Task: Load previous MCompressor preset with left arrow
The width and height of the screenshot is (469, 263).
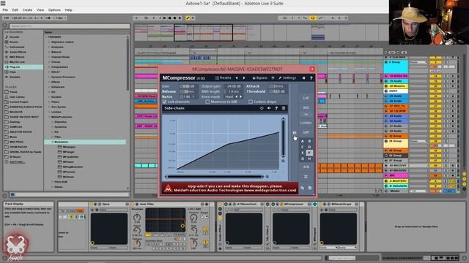Action: [237, 78]
